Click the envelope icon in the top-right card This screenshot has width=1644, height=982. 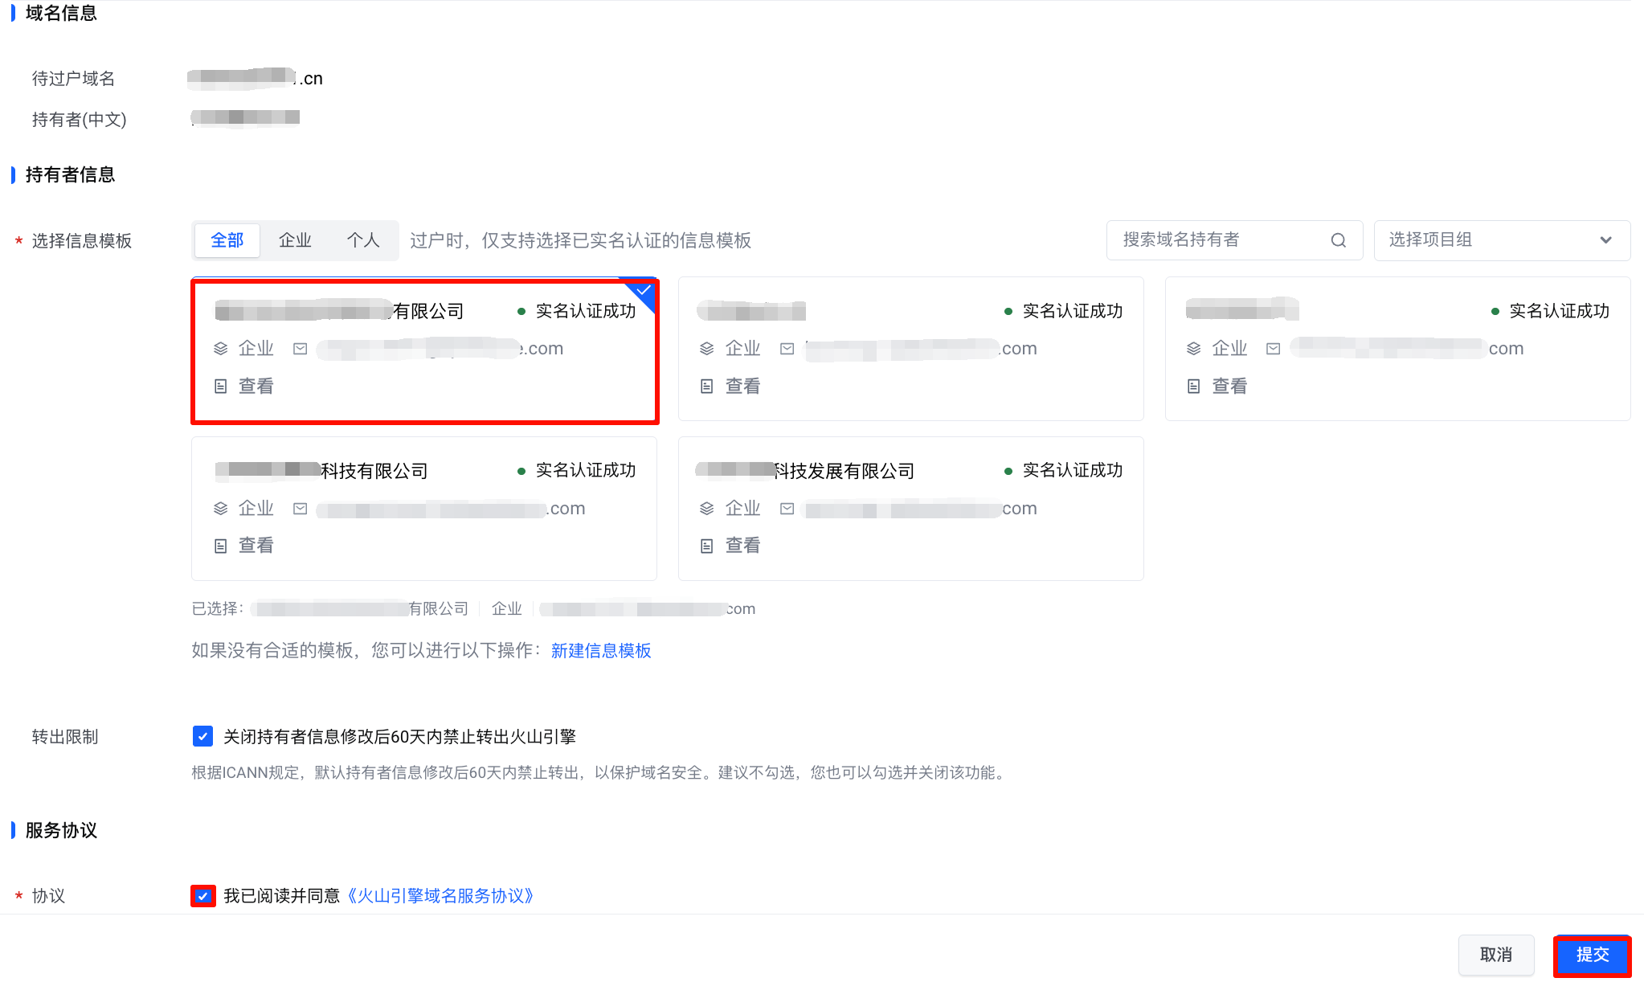1274,349
